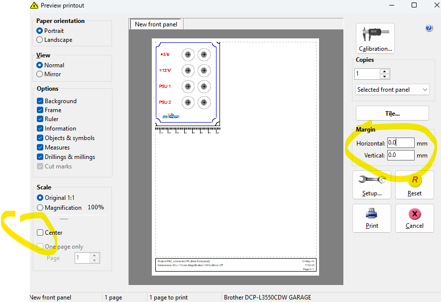
Task: Maximize the Preview printout window
Action: 414,5
